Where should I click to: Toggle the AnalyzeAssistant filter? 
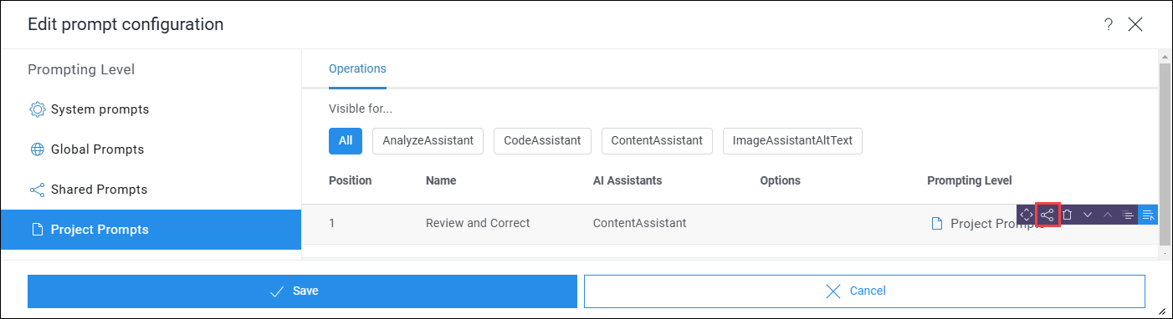(x=428, y=140)
